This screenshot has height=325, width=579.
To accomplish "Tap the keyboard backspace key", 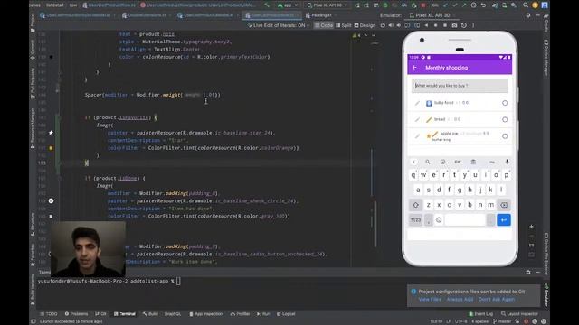I will coord(504,205).
